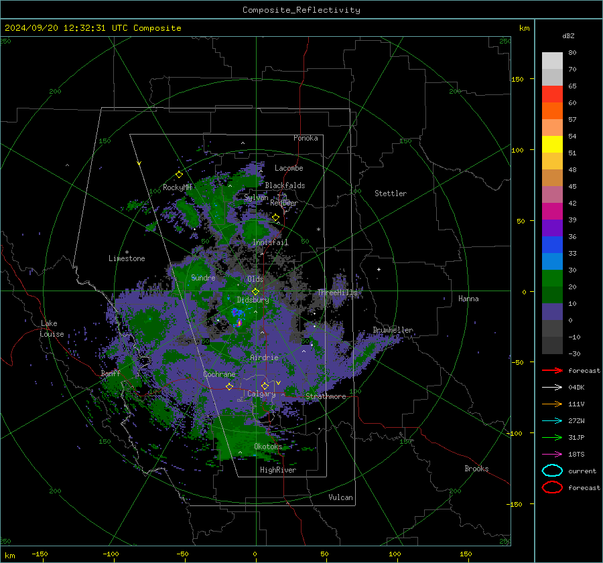
Task: Click the Ponoka city label
Action: coord(306,138)
